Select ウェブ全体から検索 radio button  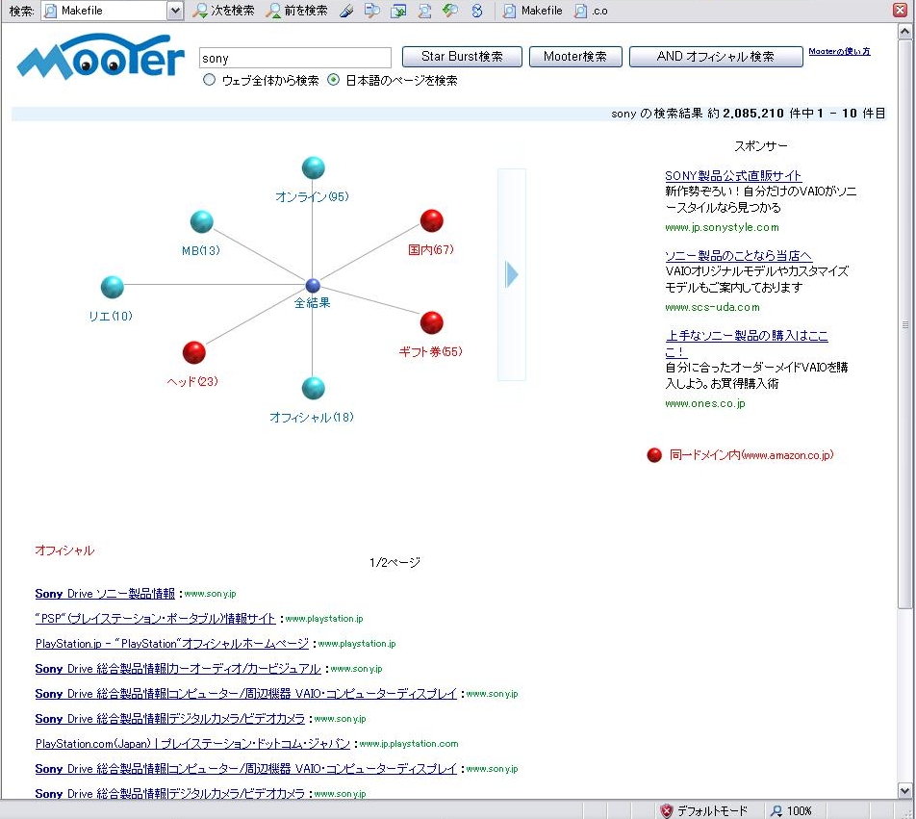point(209,81)
